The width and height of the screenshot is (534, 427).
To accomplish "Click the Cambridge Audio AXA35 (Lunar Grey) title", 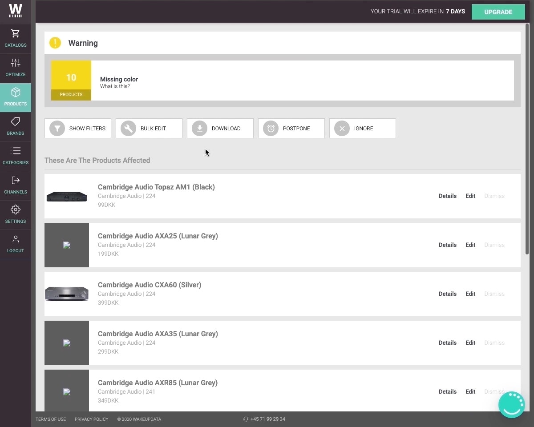I will pos(158,334).
